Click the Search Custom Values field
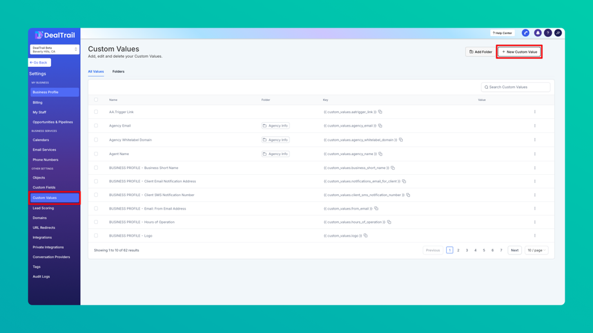The image size is (593, 333). [x=516, y=87]
